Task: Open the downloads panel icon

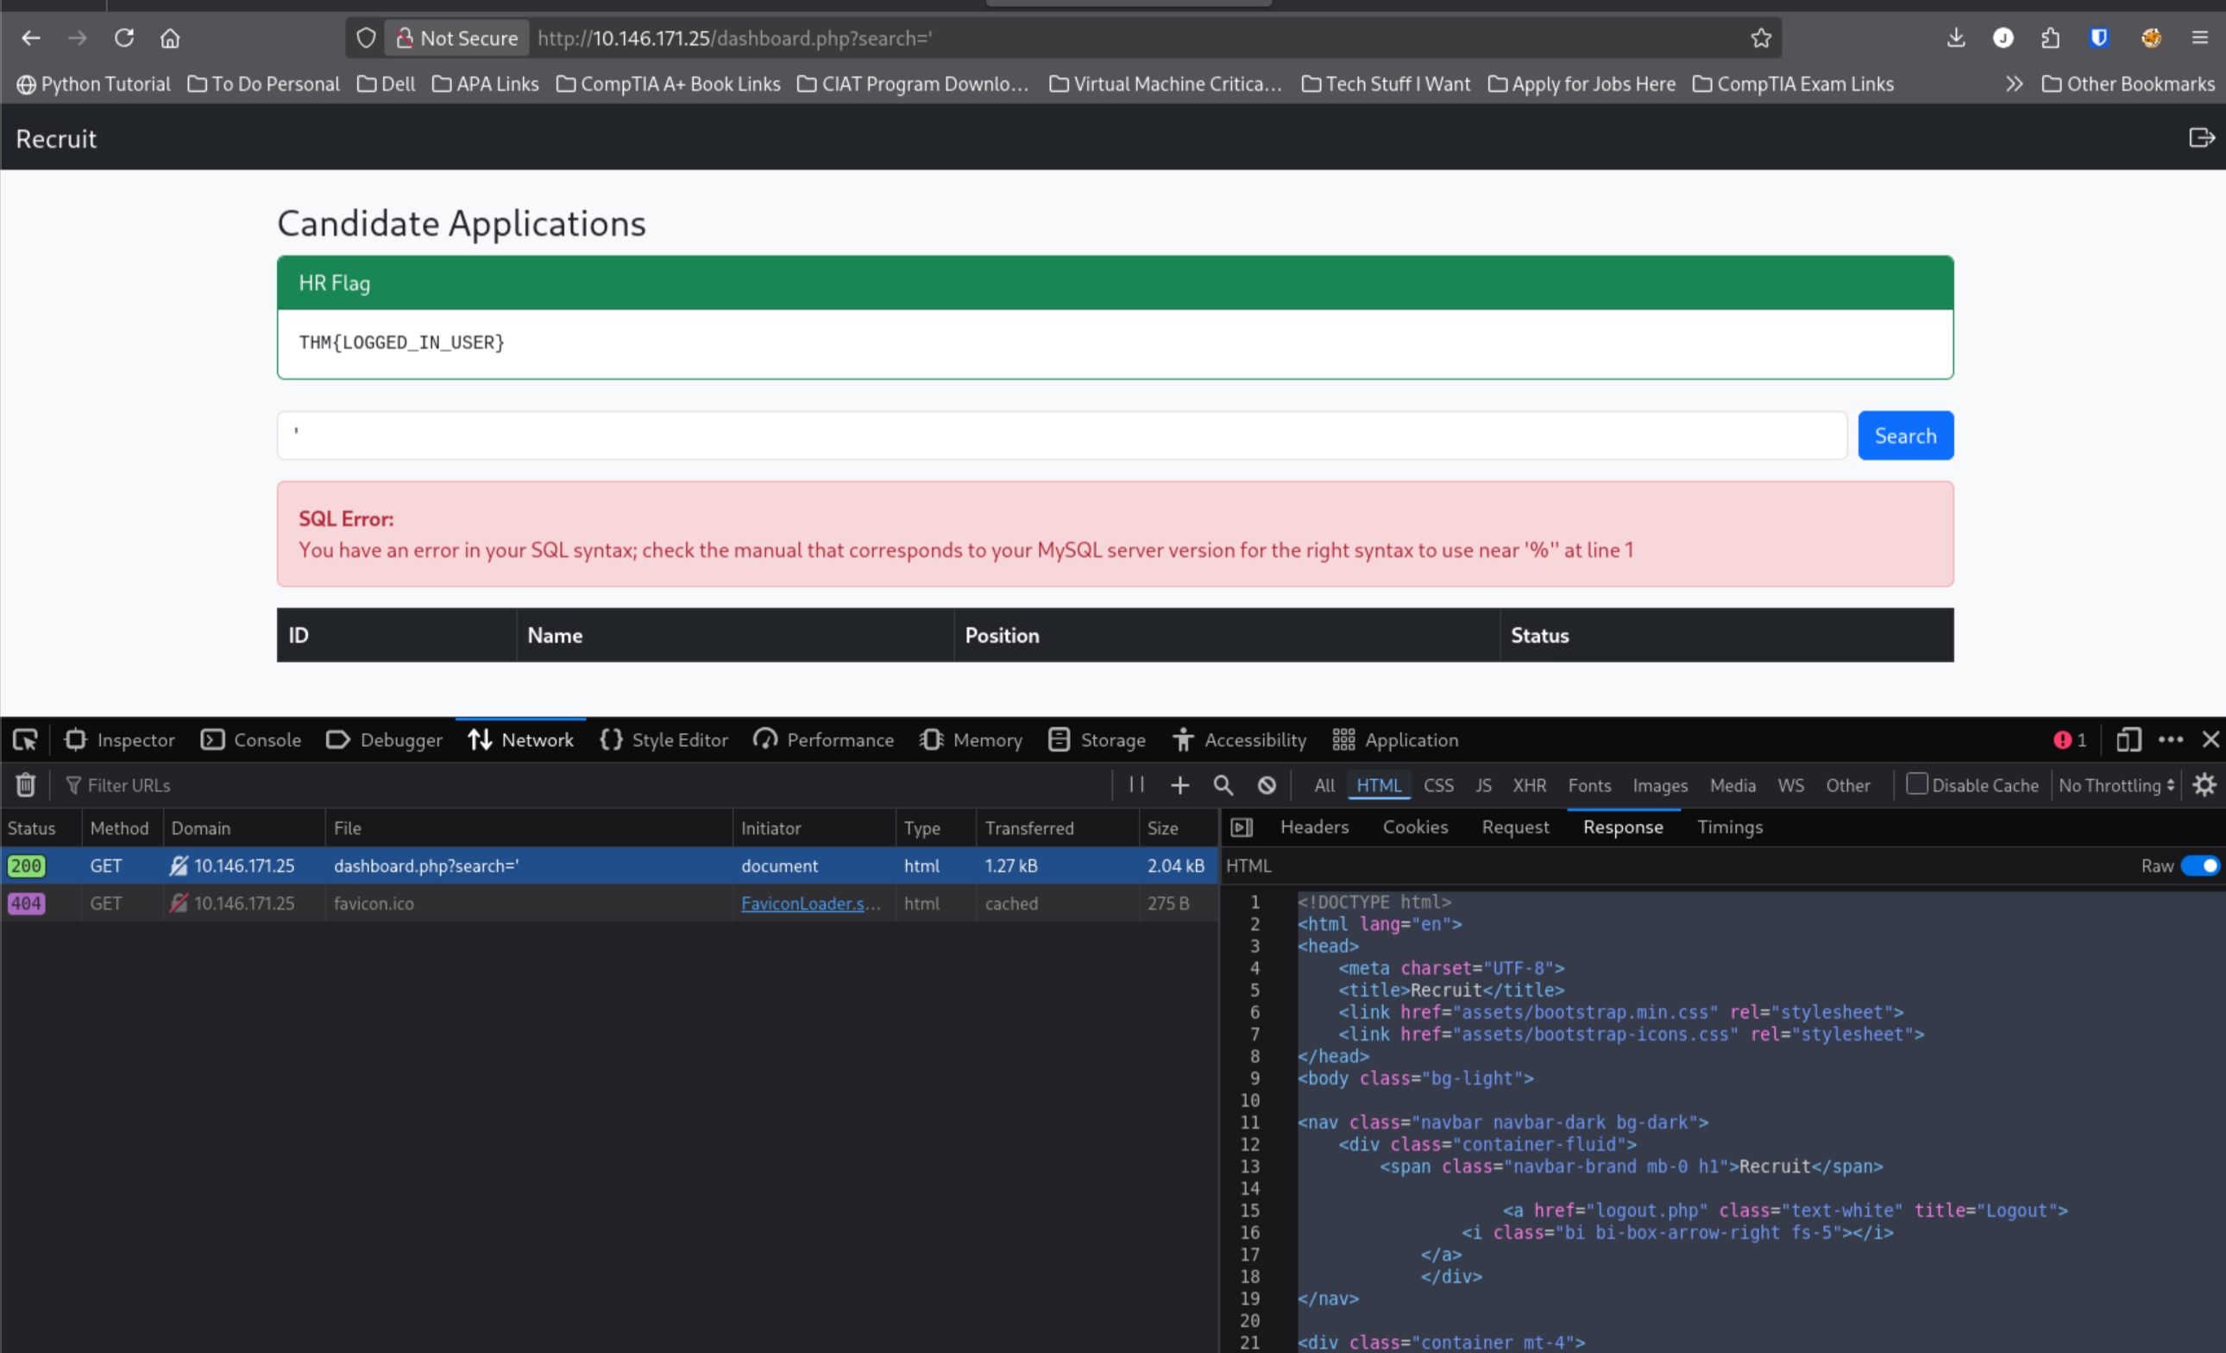Action: pyautogui.click(x=1956, y=38)
